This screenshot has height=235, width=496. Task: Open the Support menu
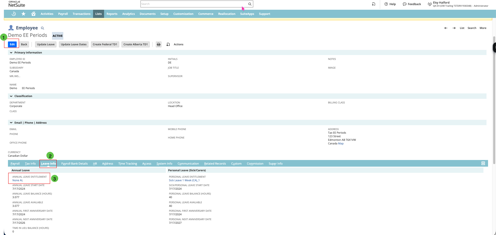coord(265,14)
